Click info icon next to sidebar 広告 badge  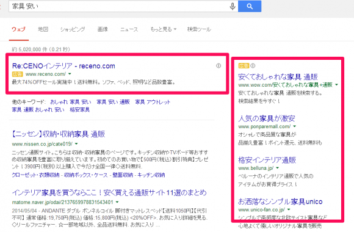253,66
